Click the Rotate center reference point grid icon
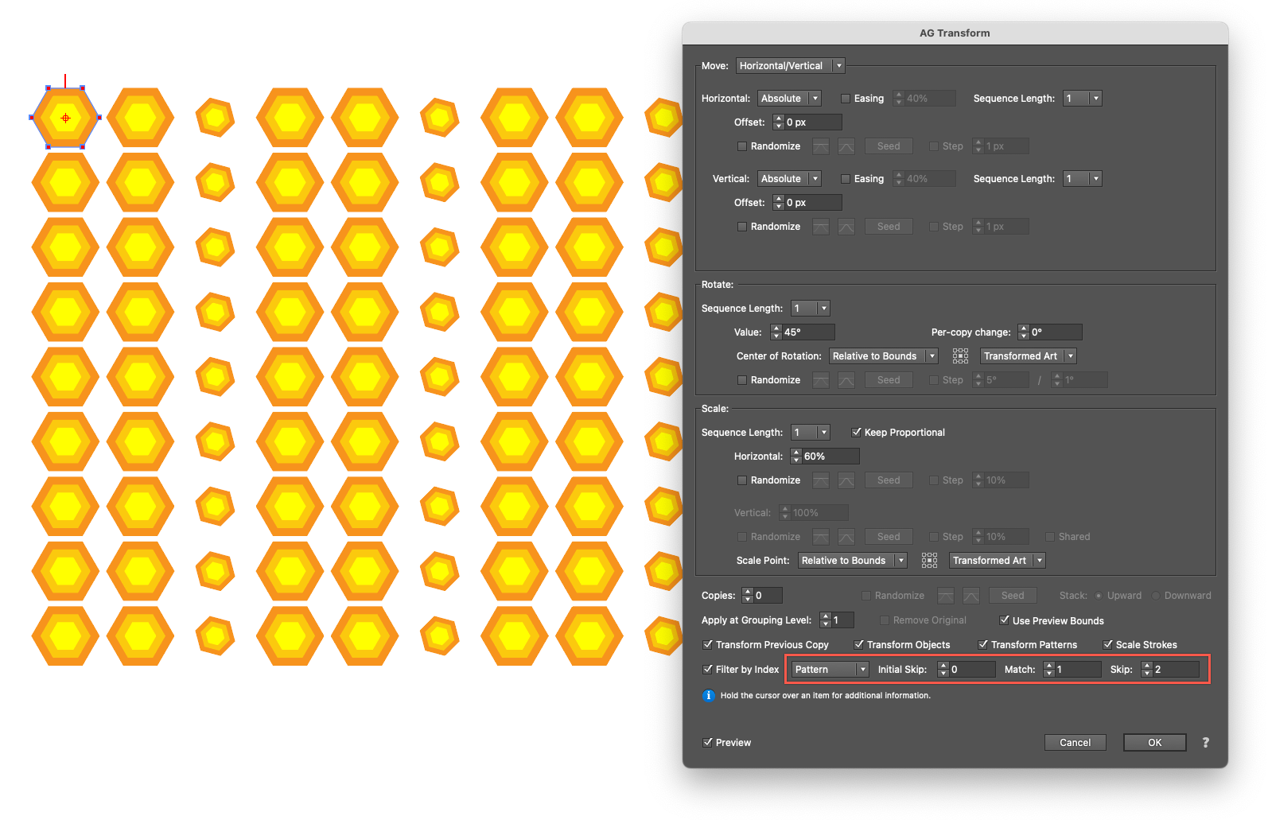The width and height of the screenshot is (1268, 820). coord(960,356)
